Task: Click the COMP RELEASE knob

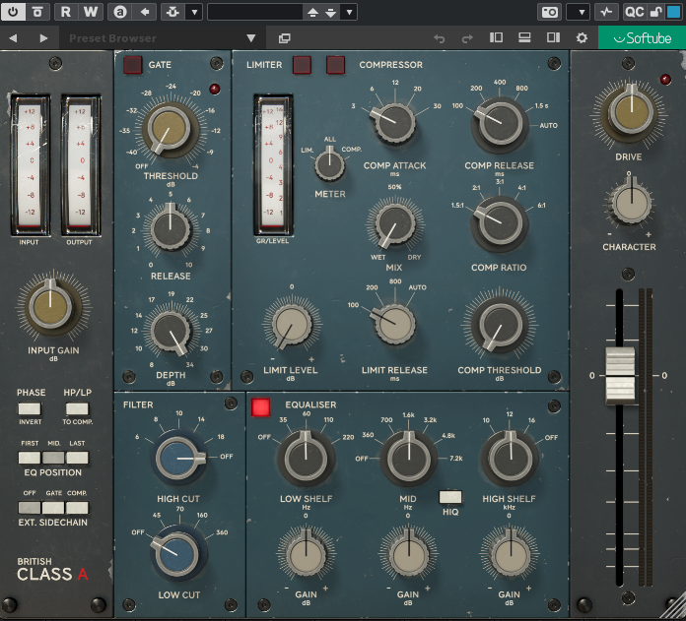Action: 500,124
